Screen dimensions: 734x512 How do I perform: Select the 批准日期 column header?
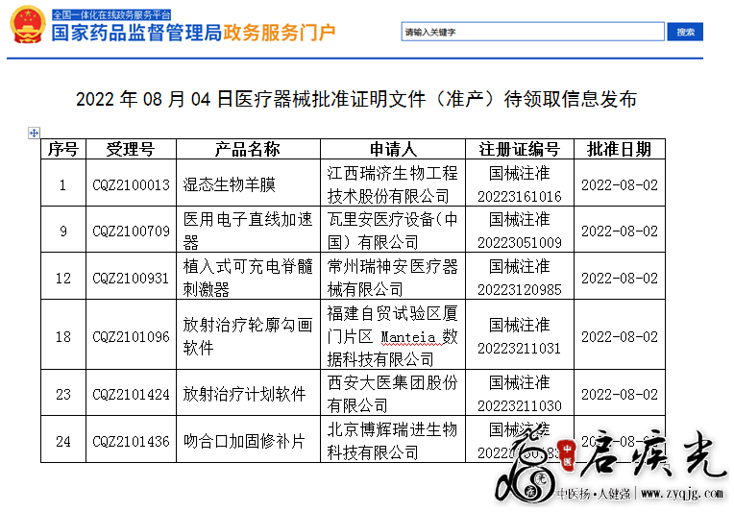(x=619, y=149)
